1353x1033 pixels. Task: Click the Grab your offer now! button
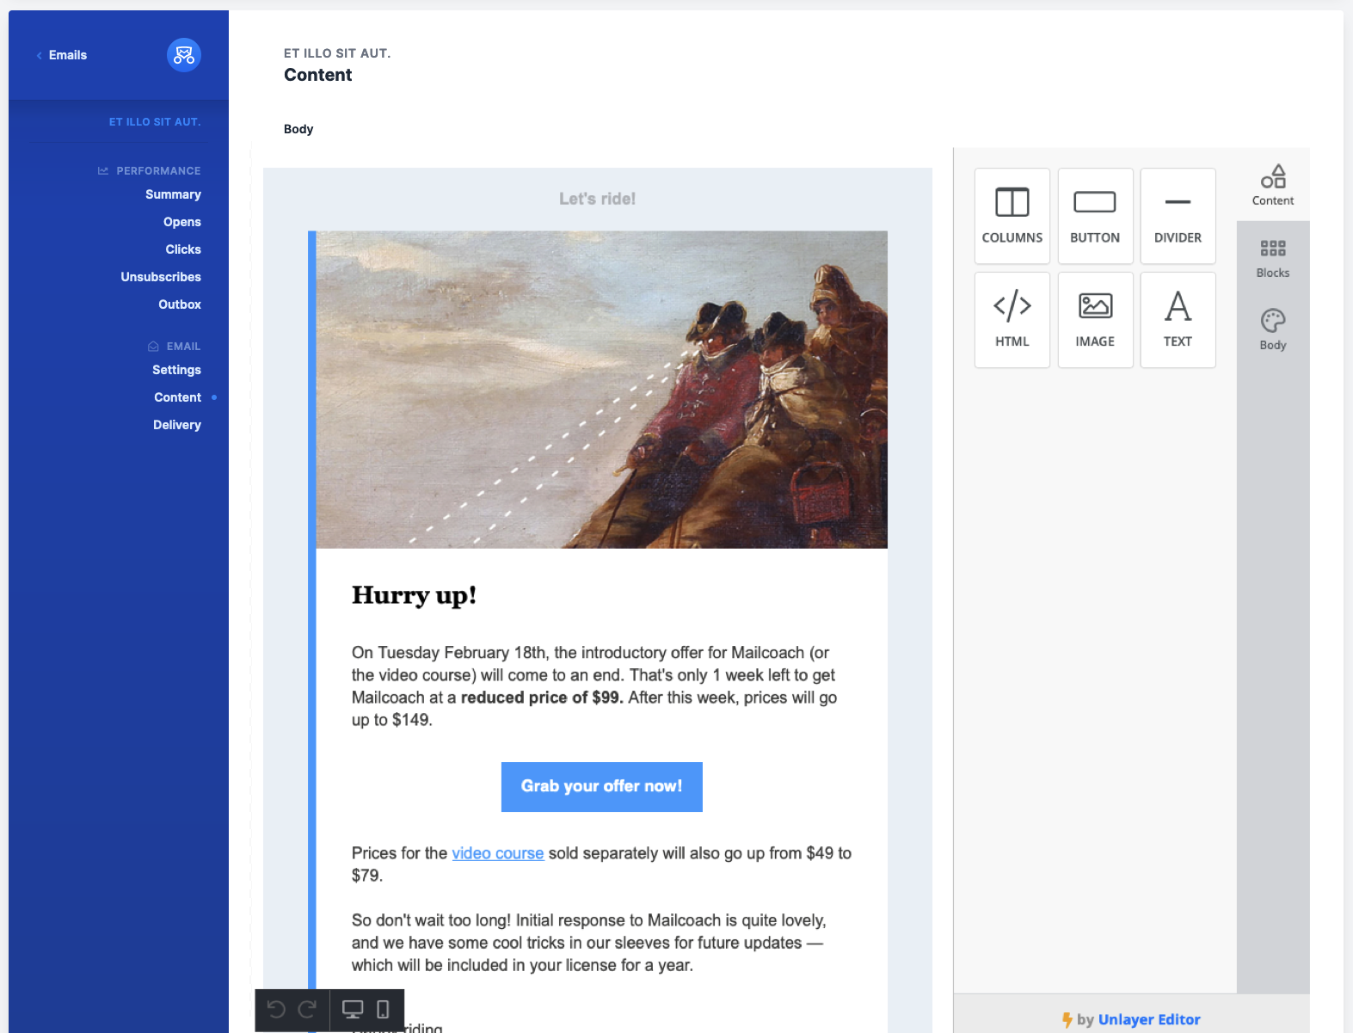pos(602,787)
